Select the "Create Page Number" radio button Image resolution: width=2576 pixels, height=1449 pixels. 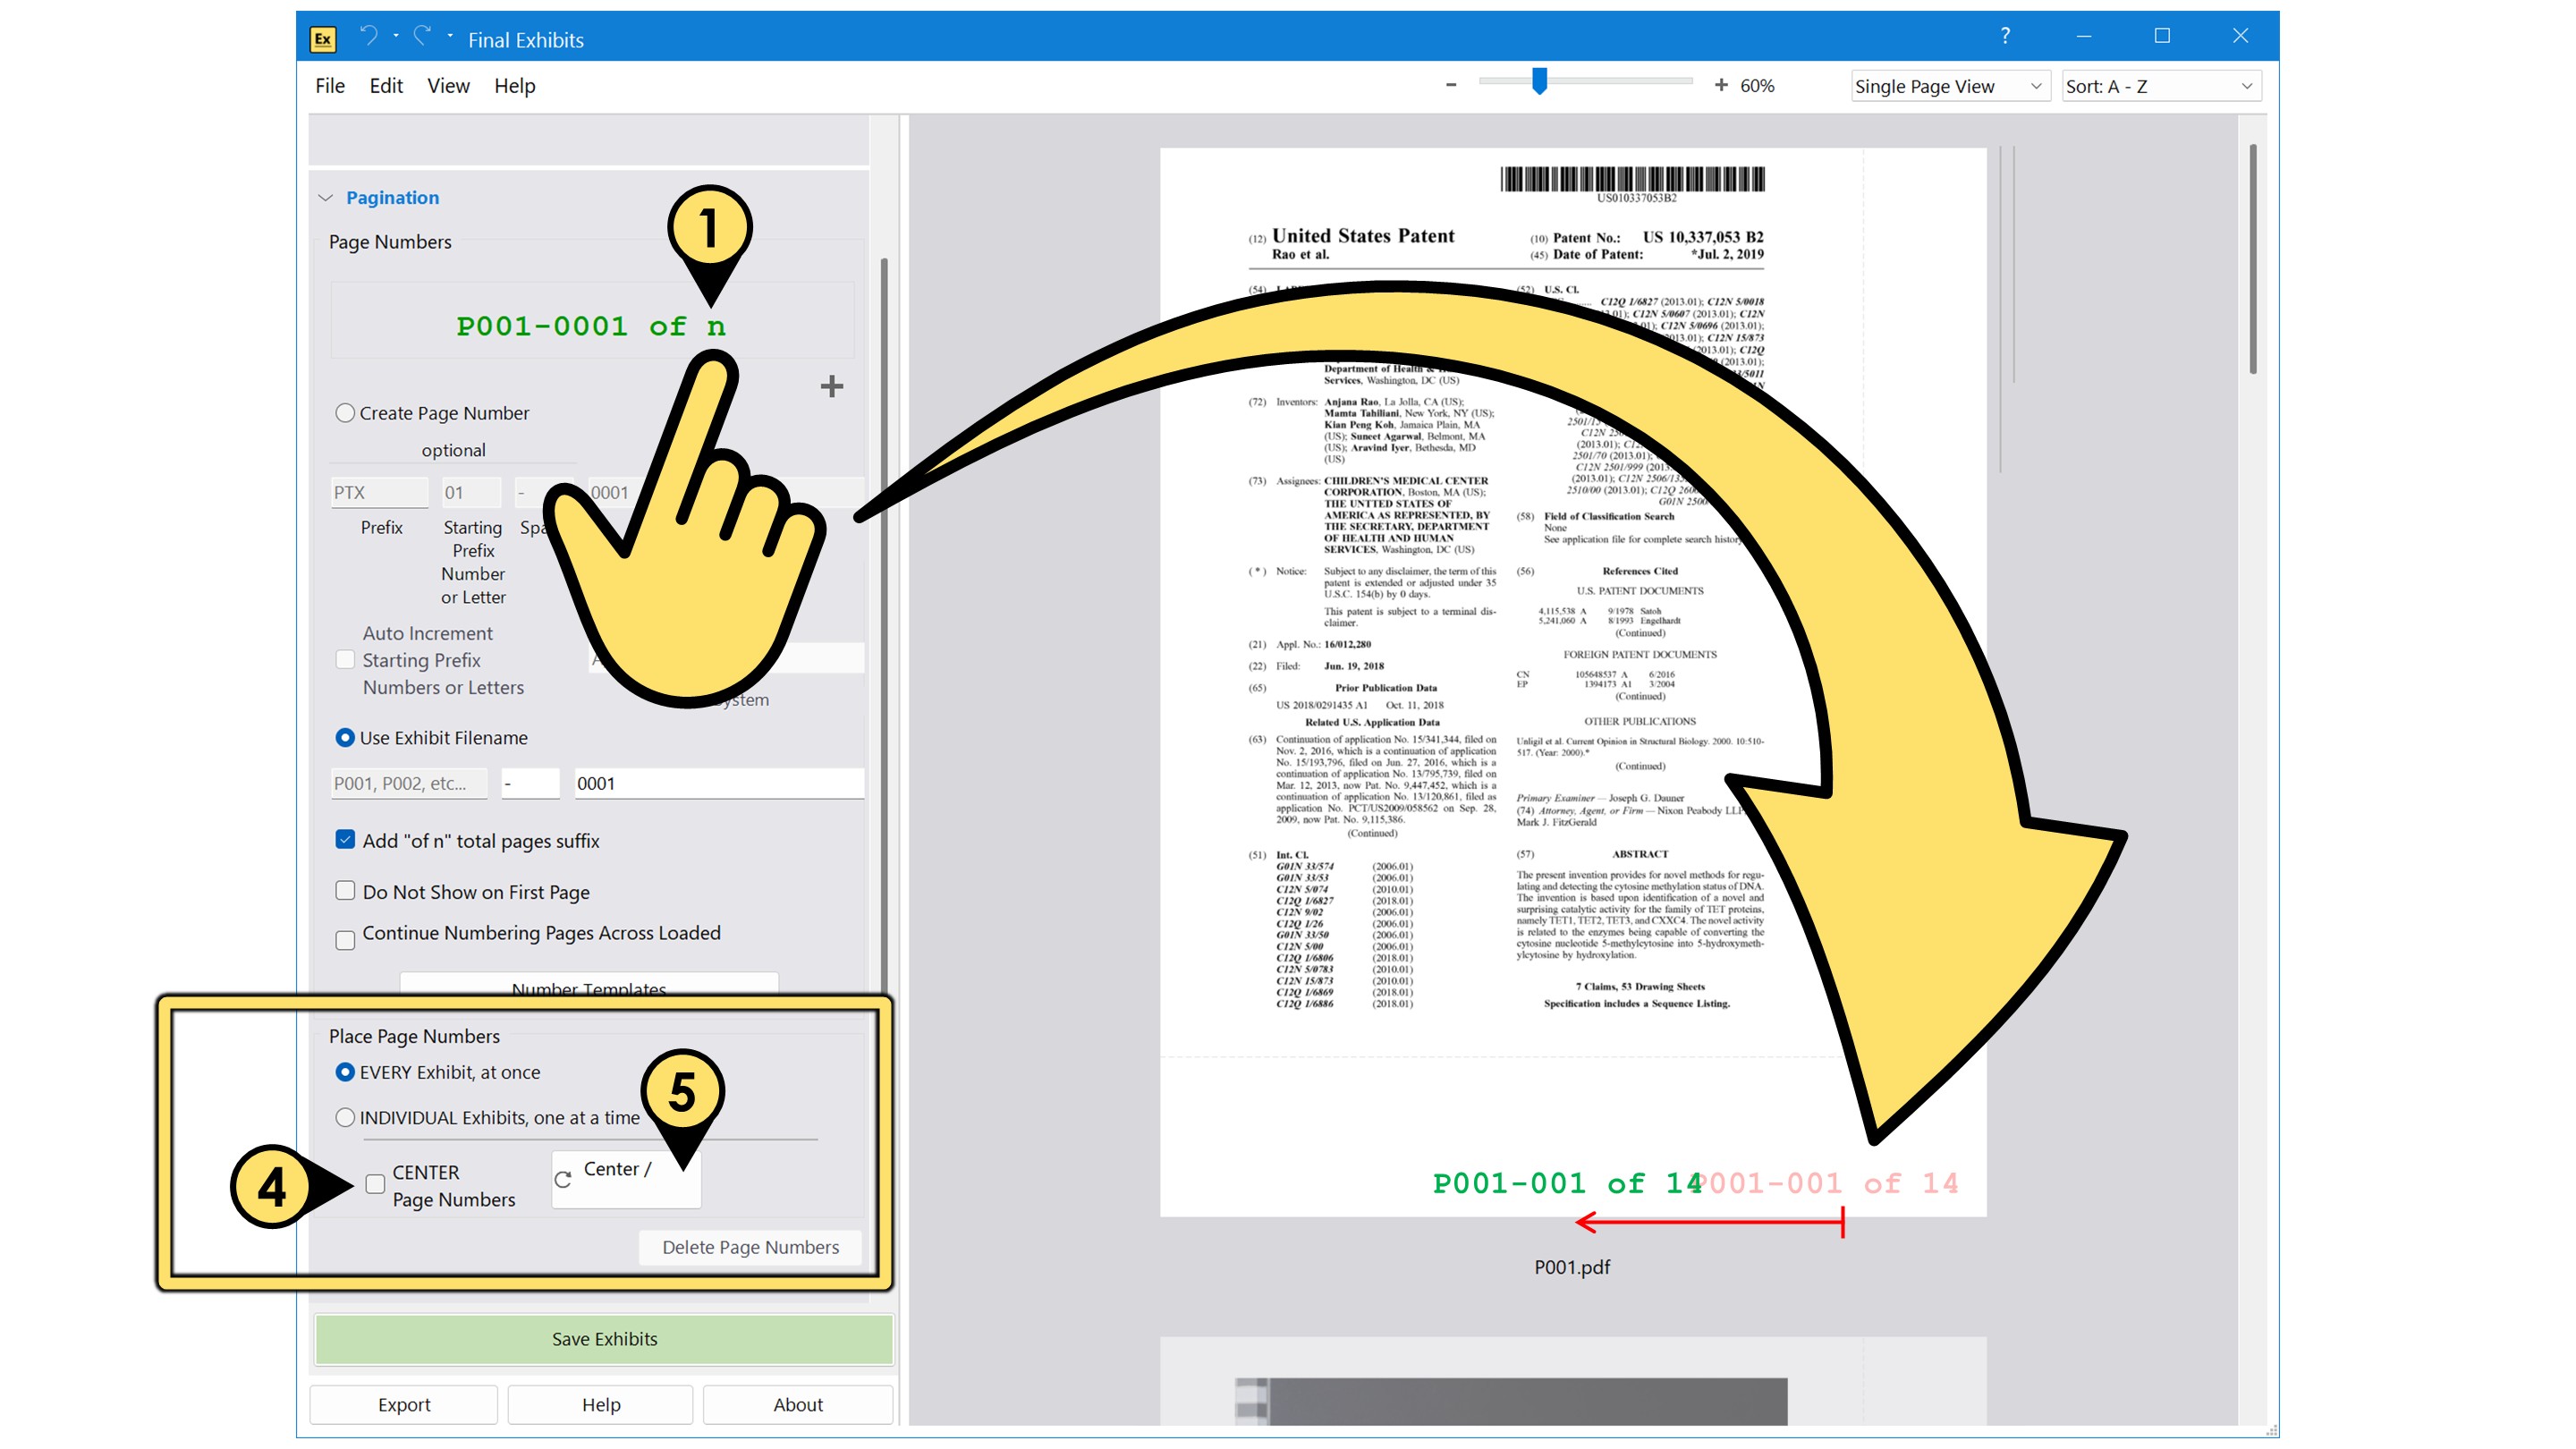pyautogui.click(x=345, y=412)
